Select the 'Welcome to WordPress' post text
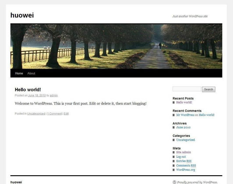This screenshot has width=233, height=184. click(81, 104)
